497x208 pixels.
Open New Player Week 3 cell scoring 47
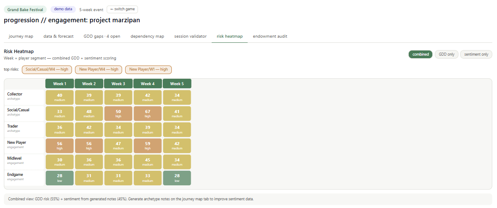(x=118, y=146)
